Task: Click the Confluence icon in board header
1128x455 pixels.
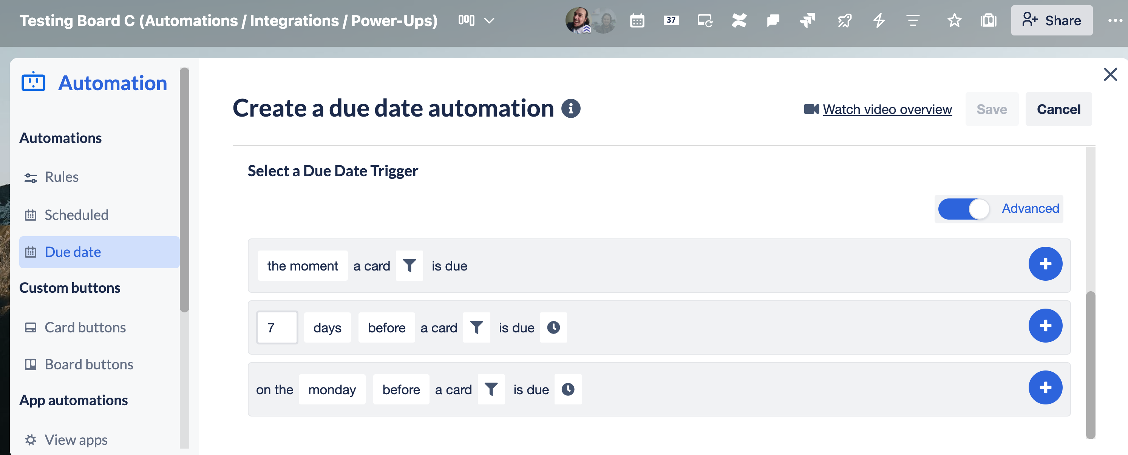Action: coord(739,21)
